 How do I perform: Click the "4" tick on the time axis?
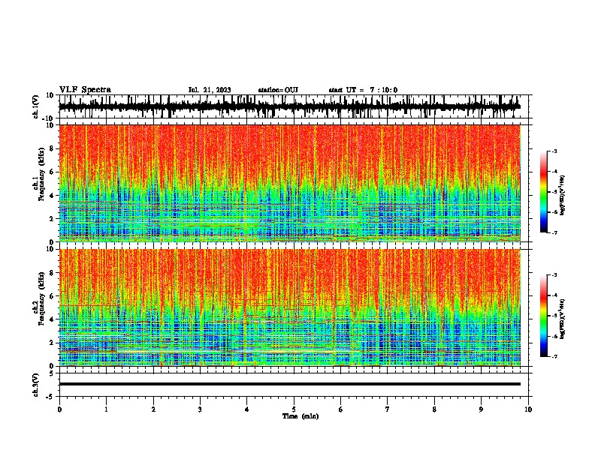coord(246,409)
